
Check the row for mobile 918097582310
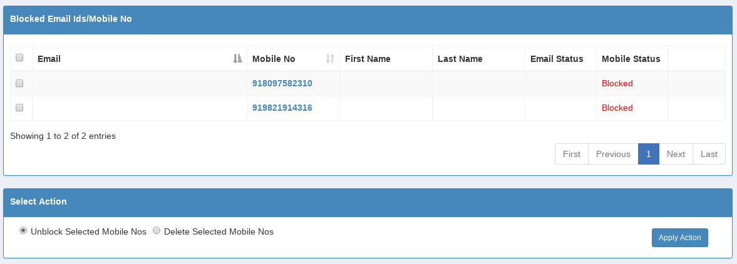click(x=19, y=83)
